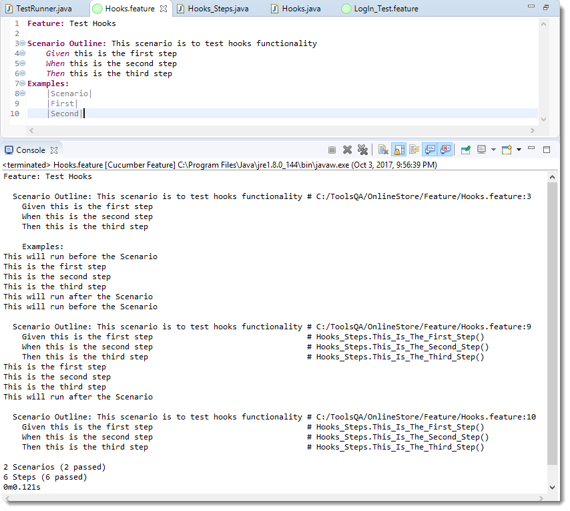Toggle show console on standard output change
Screen dimensions: 570x511
[x=430, y=150]
